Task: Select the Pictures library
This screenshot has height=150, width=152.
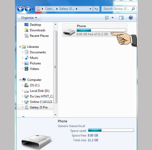Action: tap(35, 63)
